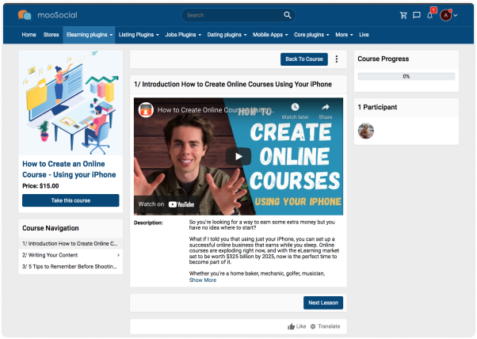
Task: Click the mooSocial logo icon
Action: tap(25, 15)
